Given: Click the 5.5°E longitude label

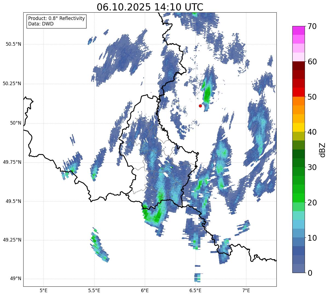Looking at the screenshot, I should 94,291.
